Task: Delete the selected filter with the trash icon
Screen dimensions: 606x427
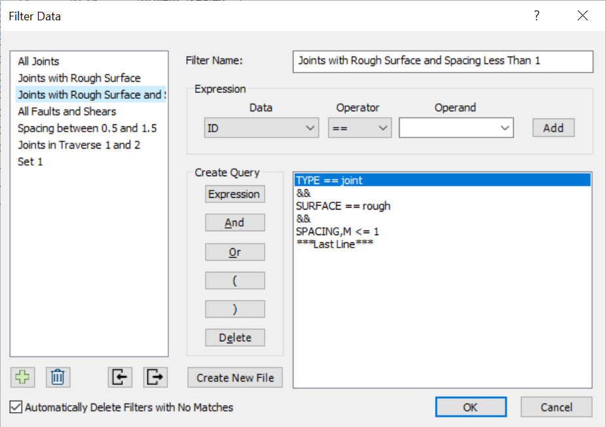Action: (58, 377)
